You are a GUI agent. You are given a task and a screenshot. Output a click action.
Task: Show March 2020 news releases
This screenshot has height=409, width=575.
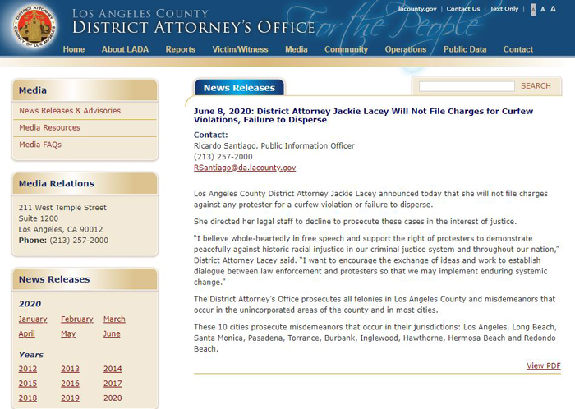coord(114,319)
